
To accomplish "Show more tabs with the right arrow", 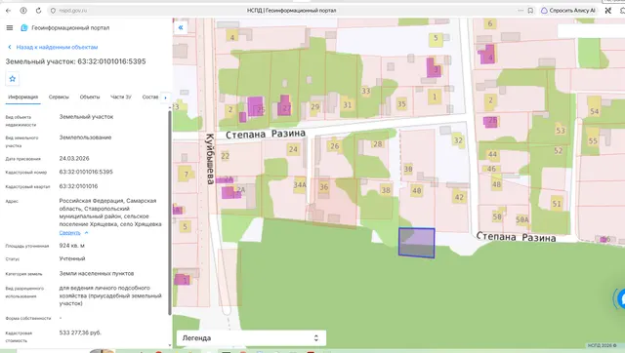I will click(165, 98).
